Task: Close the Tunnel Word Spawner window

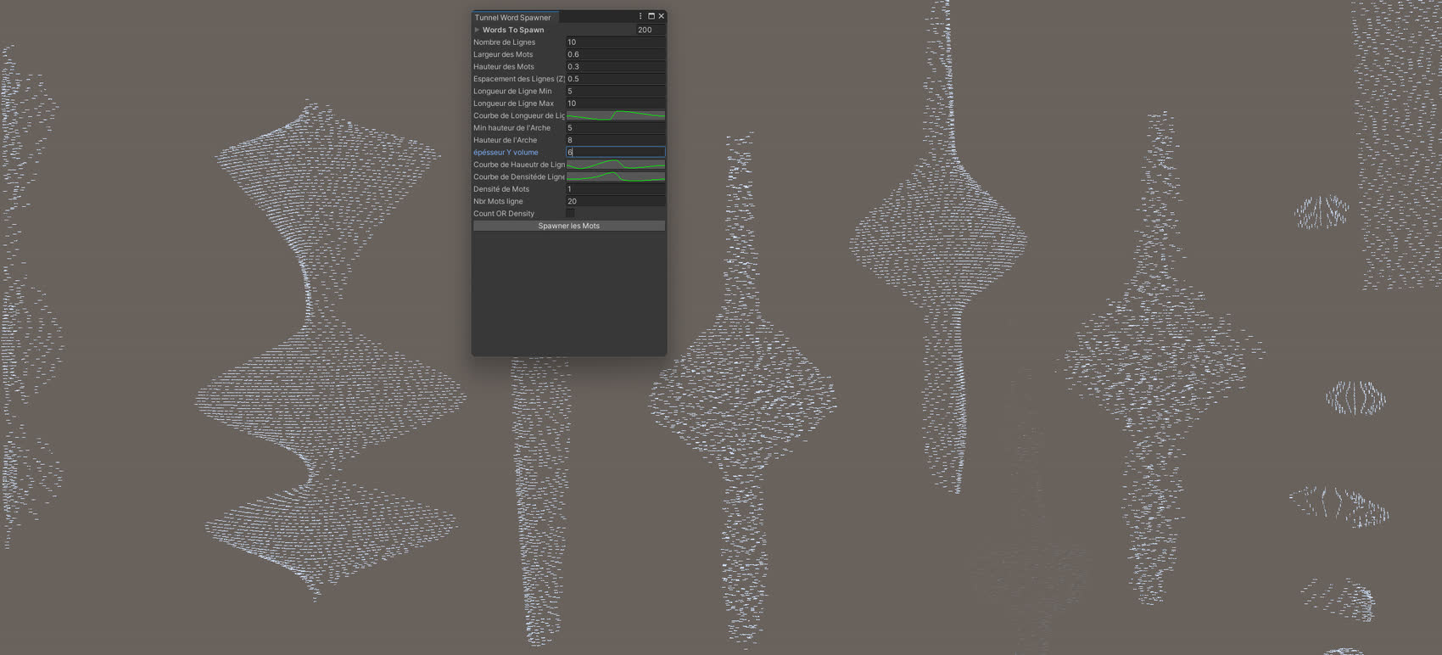Action: pos(662,16)
